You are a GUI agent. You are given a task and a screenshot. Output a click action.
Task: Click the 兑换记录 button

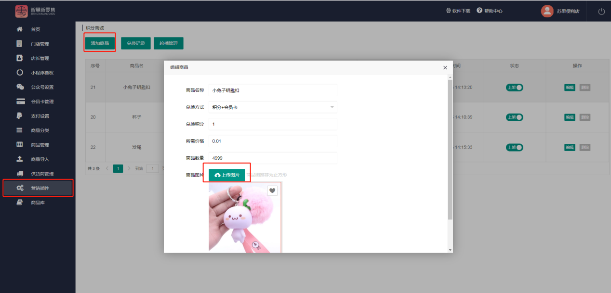point(136,43)
